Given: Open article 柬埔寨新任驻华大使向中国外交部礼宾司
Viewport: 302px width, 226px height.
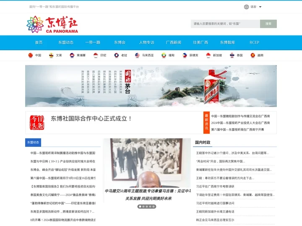Looking at the screenshot, I should click(234, 169).
